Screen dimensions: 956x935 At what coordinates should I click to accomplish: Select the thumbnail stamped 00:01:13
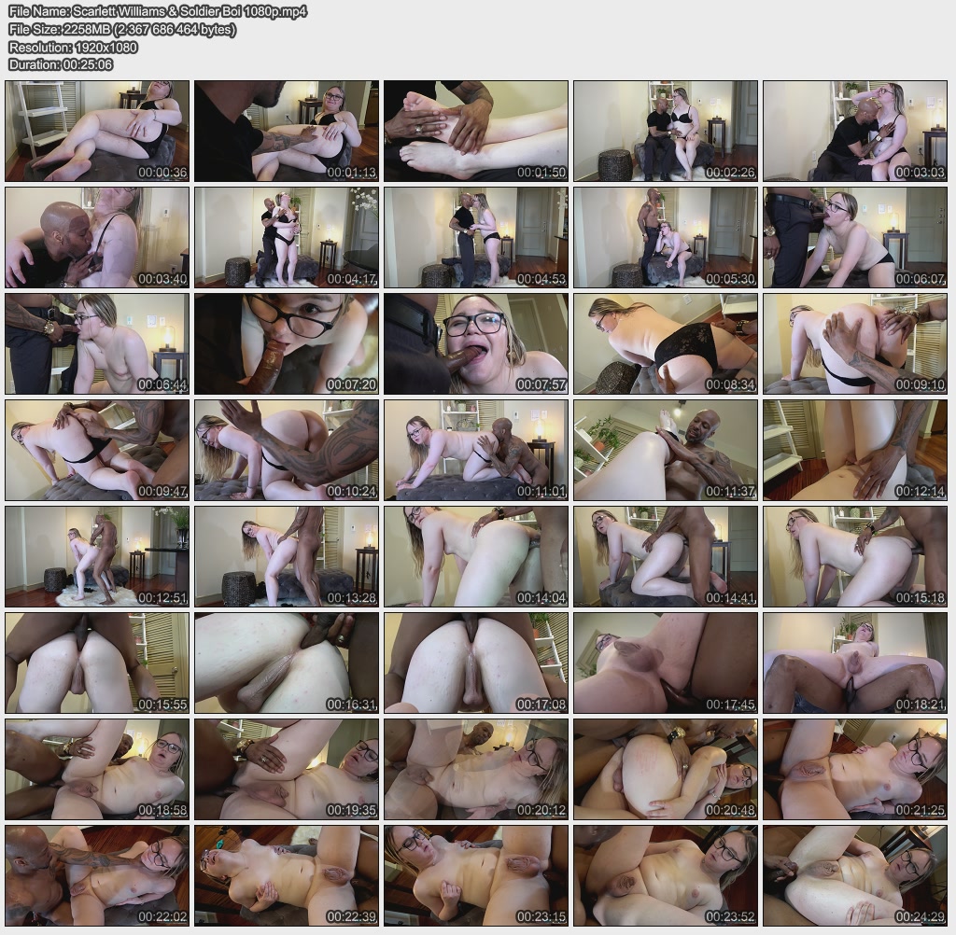coord(287,131)
